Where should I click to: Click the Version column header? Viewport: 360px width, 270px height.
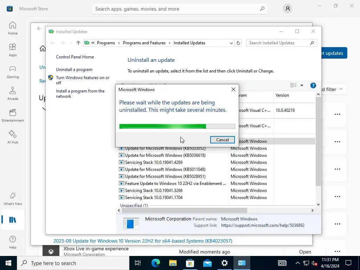294,95
